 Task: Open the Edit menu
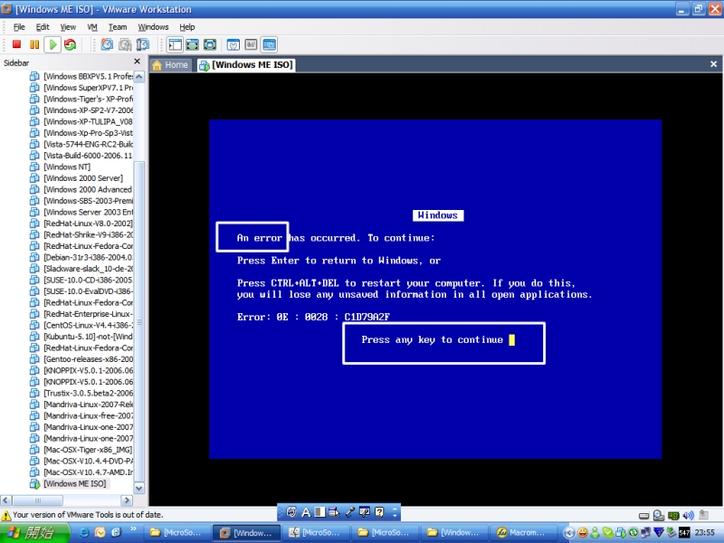click(x=43, y=27)
